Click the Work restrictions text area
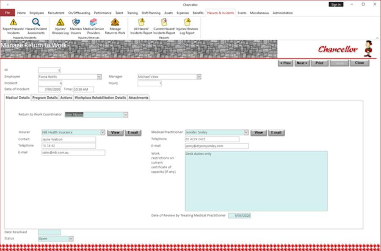Viewport: 381px width, 251px height. [x=256, y=181]
